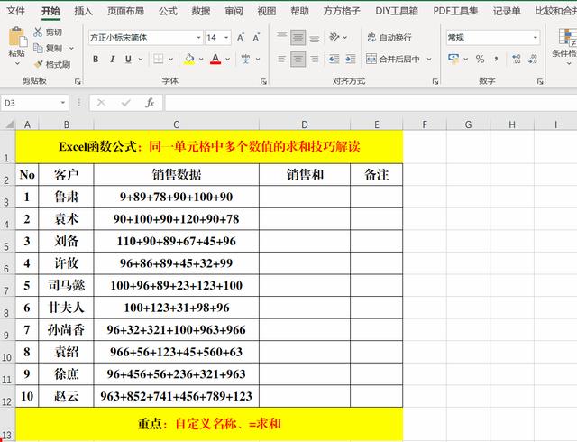The height and width of the screenshot is (442, 577).
Task: Select cell containing 9+89+78+90+100+90
Action: [x=177, y=197]
